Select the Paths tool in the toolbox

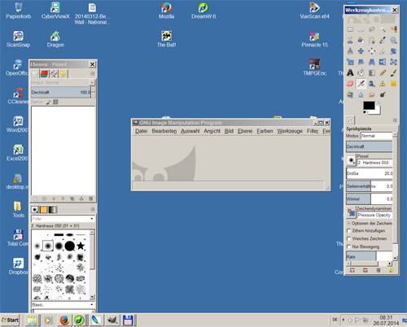[x=372, y=41]
